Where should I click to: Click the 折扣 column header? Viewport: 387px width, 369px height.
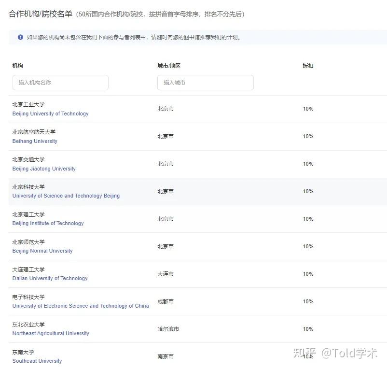coord(308,66)
